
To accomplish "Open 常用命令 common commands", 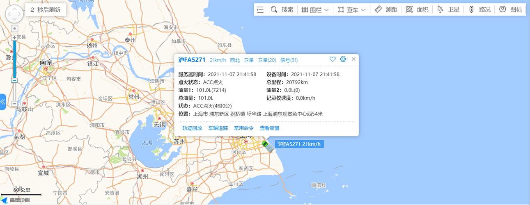I will 244,128.
